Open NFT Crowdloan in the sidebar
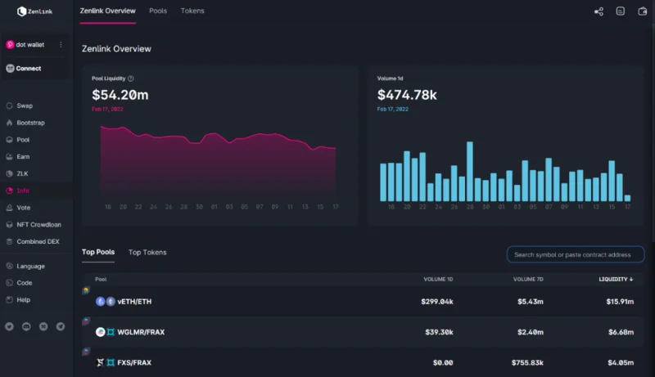Screen dimensions: 655x377 [38, 224]
